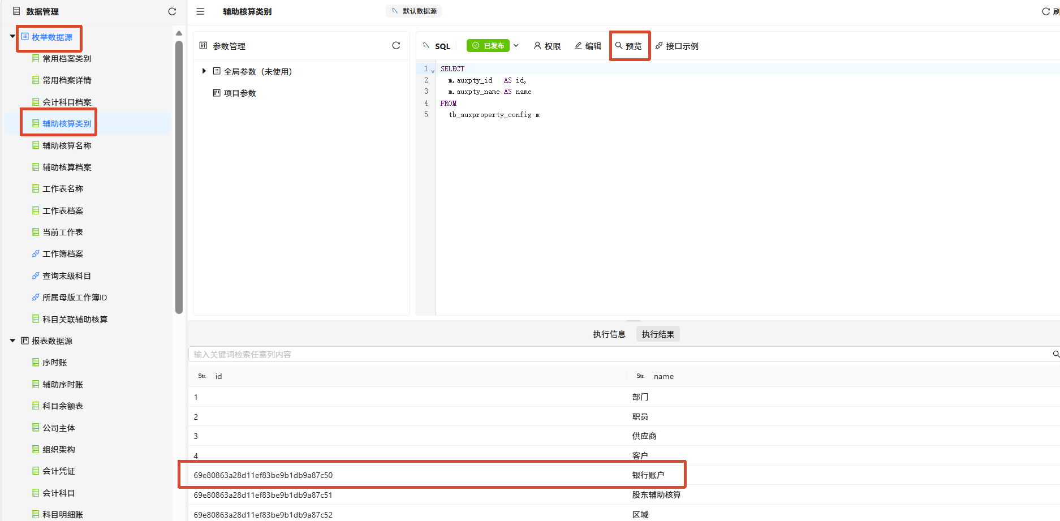1060x521 pixels.
Task: Click the left tree scrollbar thumb
Action: coord(179,176)
